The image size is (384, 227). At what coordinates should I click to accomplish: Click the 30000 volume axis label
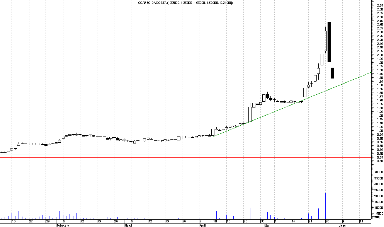[x=379, y=184]
